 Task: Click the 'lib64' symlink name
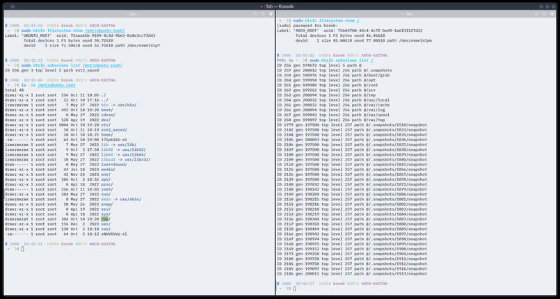pos(107,155)
